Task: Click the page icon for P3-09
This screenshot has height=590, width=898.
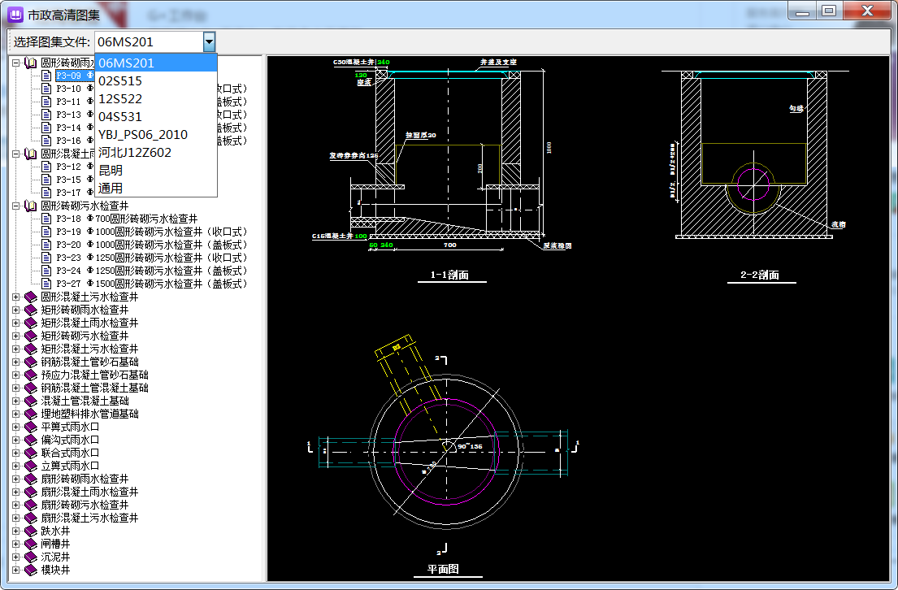Action: coord(47,76)
